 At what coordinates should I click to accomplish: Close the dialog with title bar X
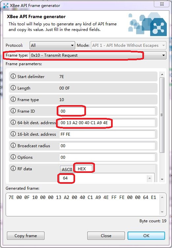tap(162, 4)
